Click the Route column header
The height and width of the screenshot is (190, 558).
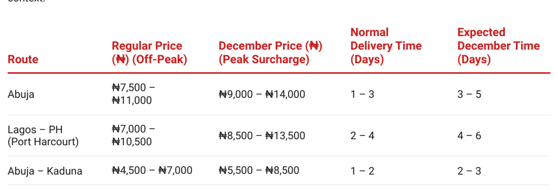pyautogui.click(x=23, y=59)
